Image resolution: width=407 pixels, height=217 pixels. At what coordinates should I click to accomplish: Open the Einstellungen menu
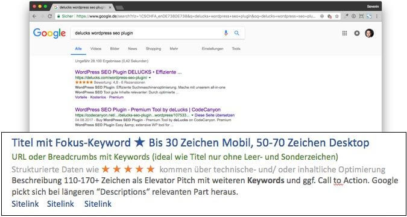coord(212,49)
